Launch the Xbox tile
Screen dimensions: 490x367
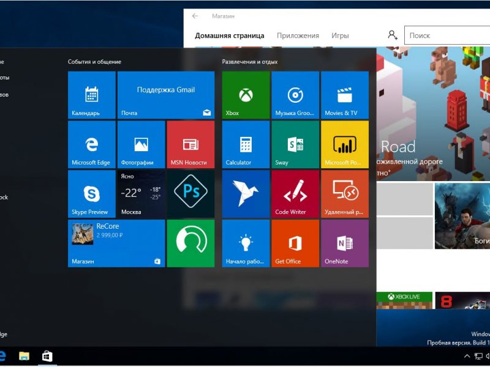tap(246, 95)
